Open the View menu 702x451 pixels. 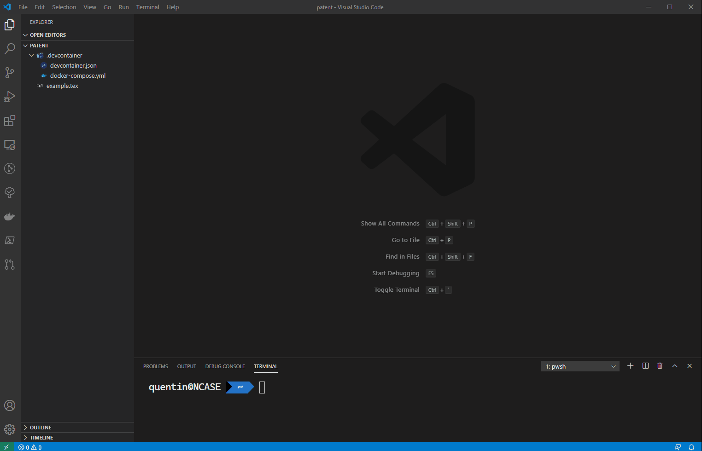click(90, 7)
